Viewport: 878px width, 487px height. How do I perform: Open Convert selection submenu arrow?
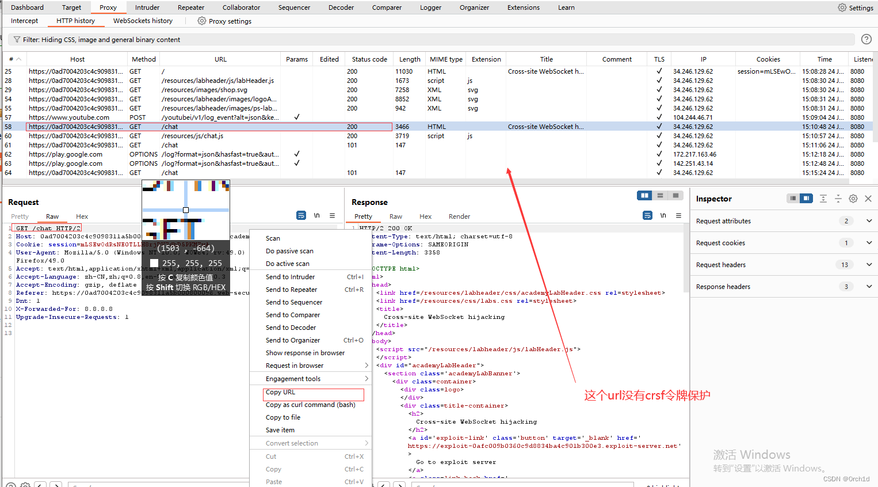click(x=367, y=443)
